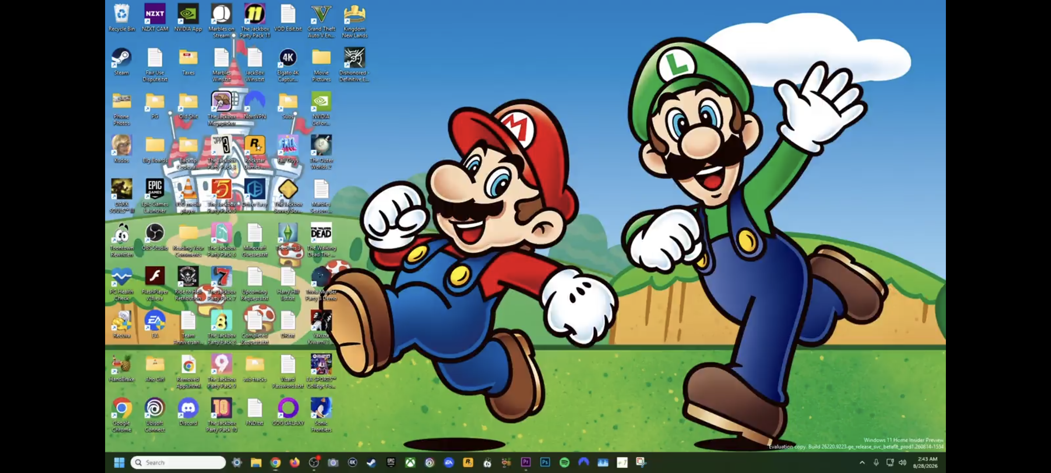The height and width of the screenshot is (473, 1051).
Task: Select the EA desktop shortcut
Action: tap(155, 324)
